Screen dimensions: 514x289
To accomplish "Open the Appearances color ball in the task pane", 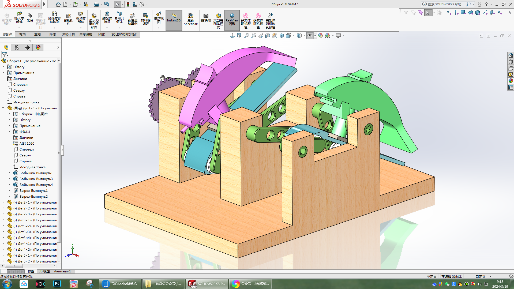I will pos(511,81).
